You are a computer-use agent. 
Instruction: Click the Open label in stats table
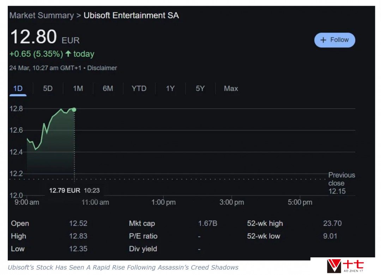[20, 224]
